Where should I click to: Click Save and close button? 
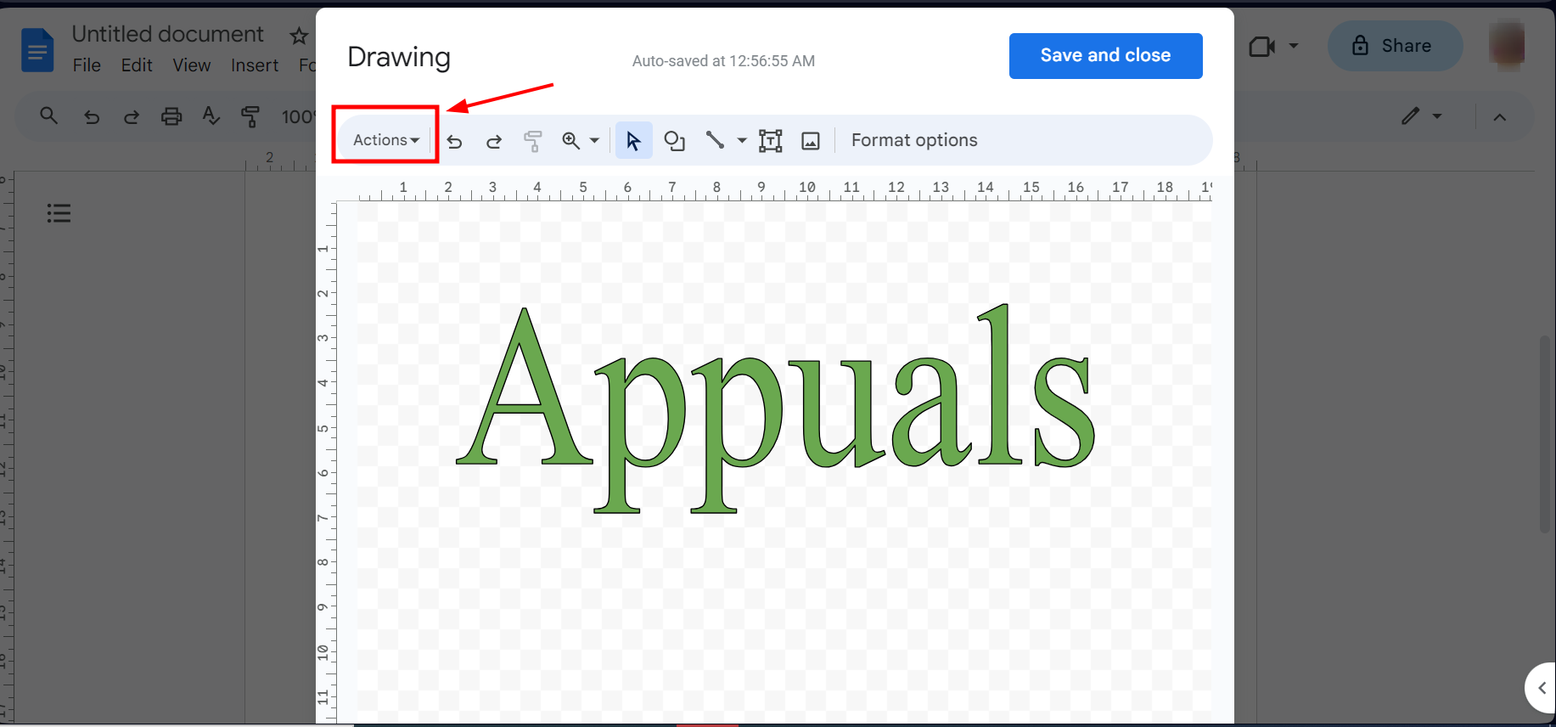click(1105, 56)
